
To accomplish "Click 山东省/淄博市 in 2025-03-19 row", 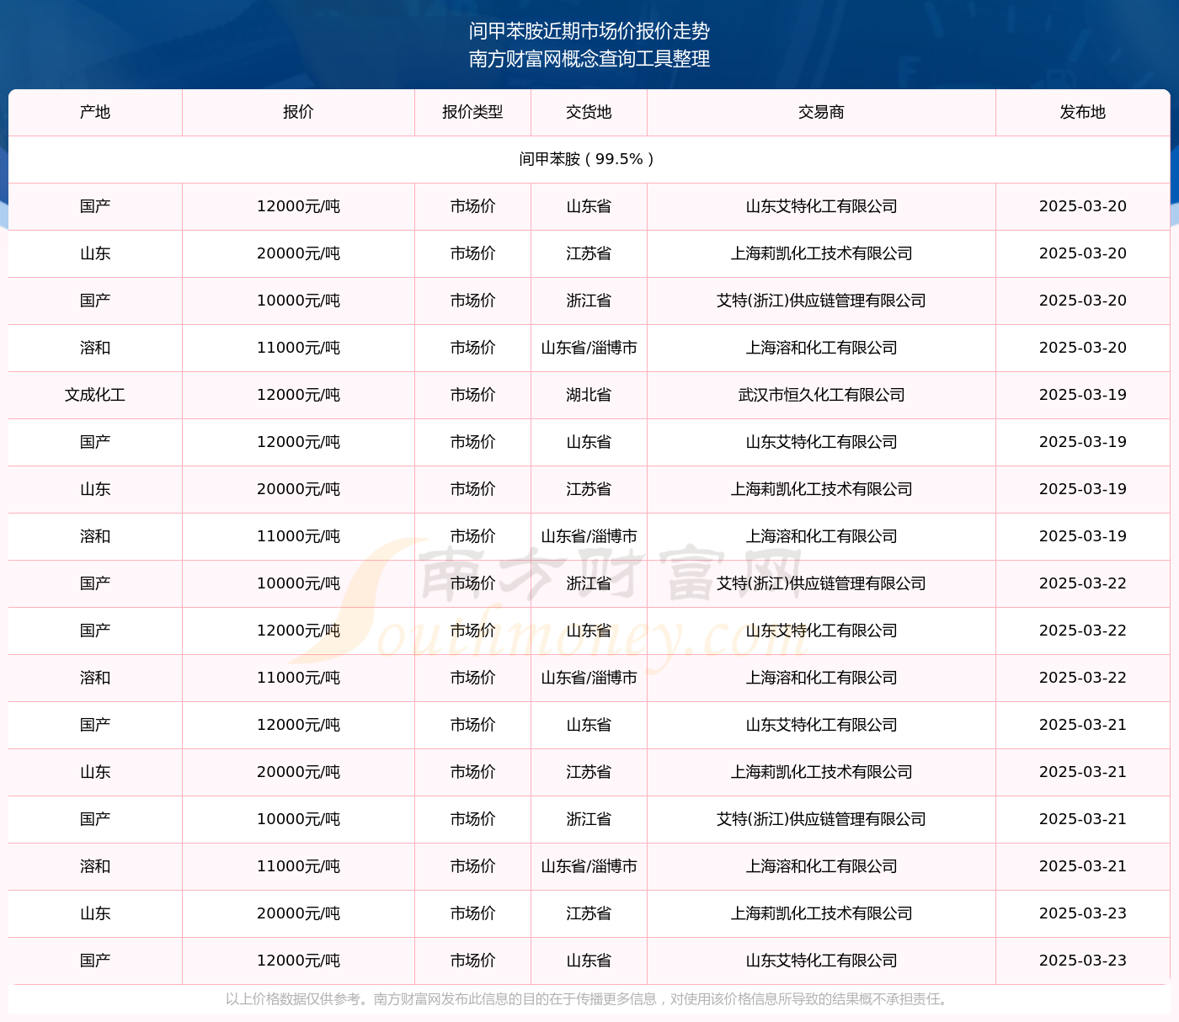I will click(x=589, y=536).
